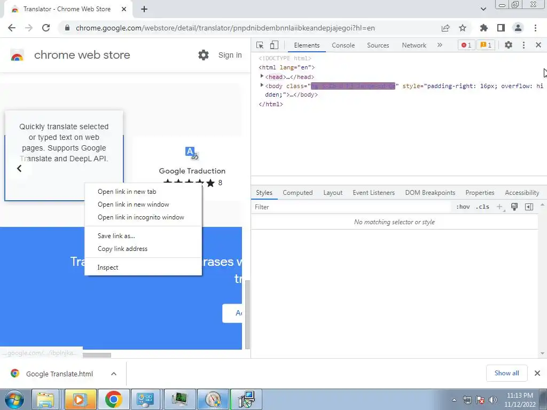Click the chrome web store logo
The height and width of the screenshot is (410, 547).
[17, 56]
